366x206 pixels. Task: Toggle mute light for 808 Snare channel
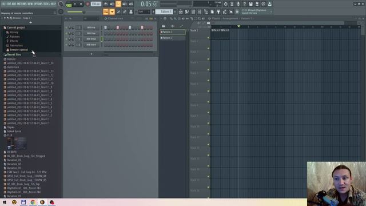click(x=66, y=45)
